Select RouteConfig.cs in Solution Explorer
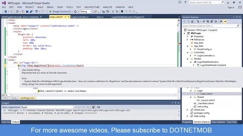 coord(204,49)
